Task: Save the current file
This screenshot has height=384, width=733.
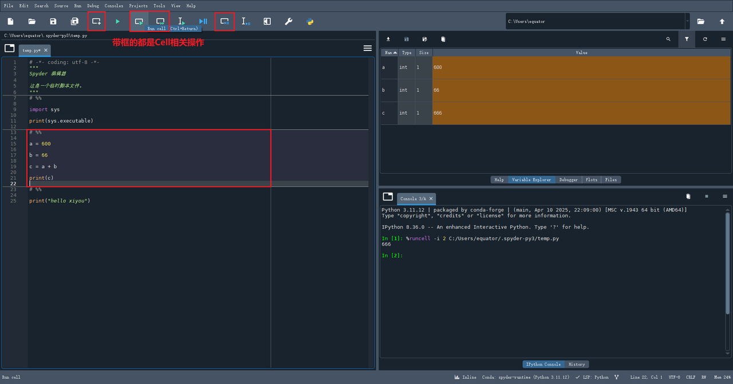Action: coord(53,21)
